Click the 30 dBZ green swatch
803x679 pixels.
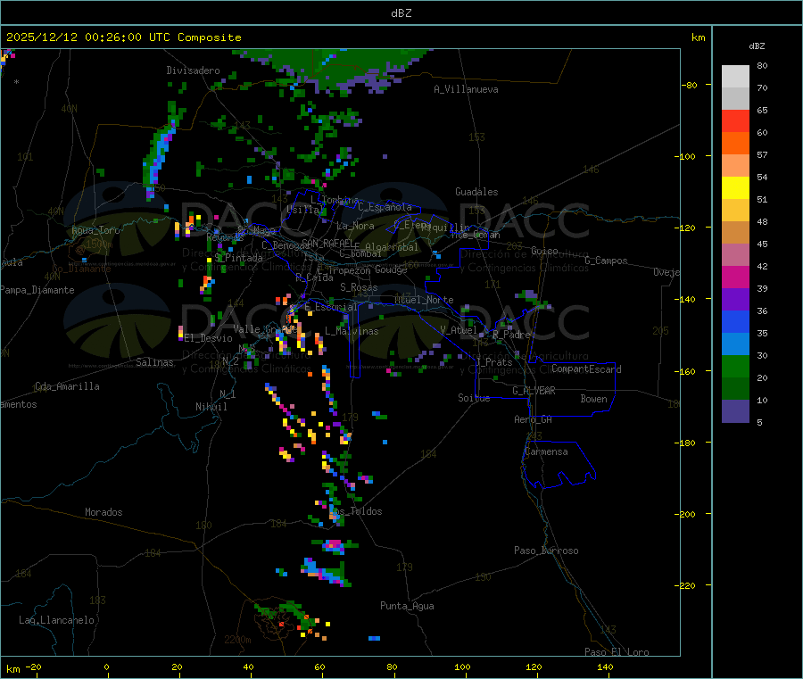click(x=735, y=366)
